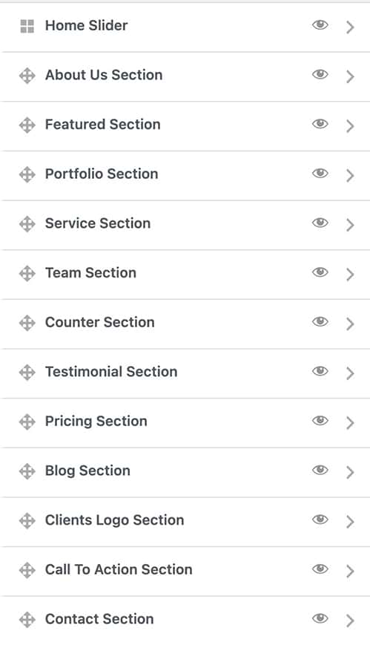Expand the Call To Action Section arrow

tap(350, 571)
